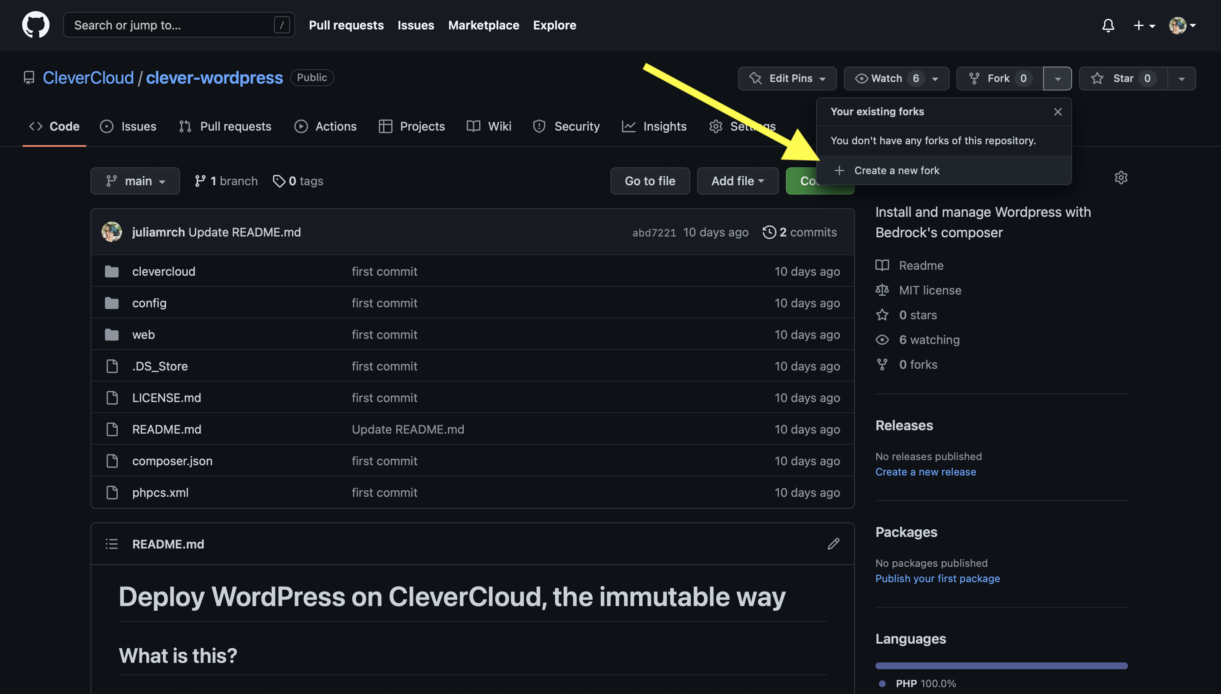Switch to the Code tab
The width and height of the screenshot is (1221, 694).
click(54, 126)
